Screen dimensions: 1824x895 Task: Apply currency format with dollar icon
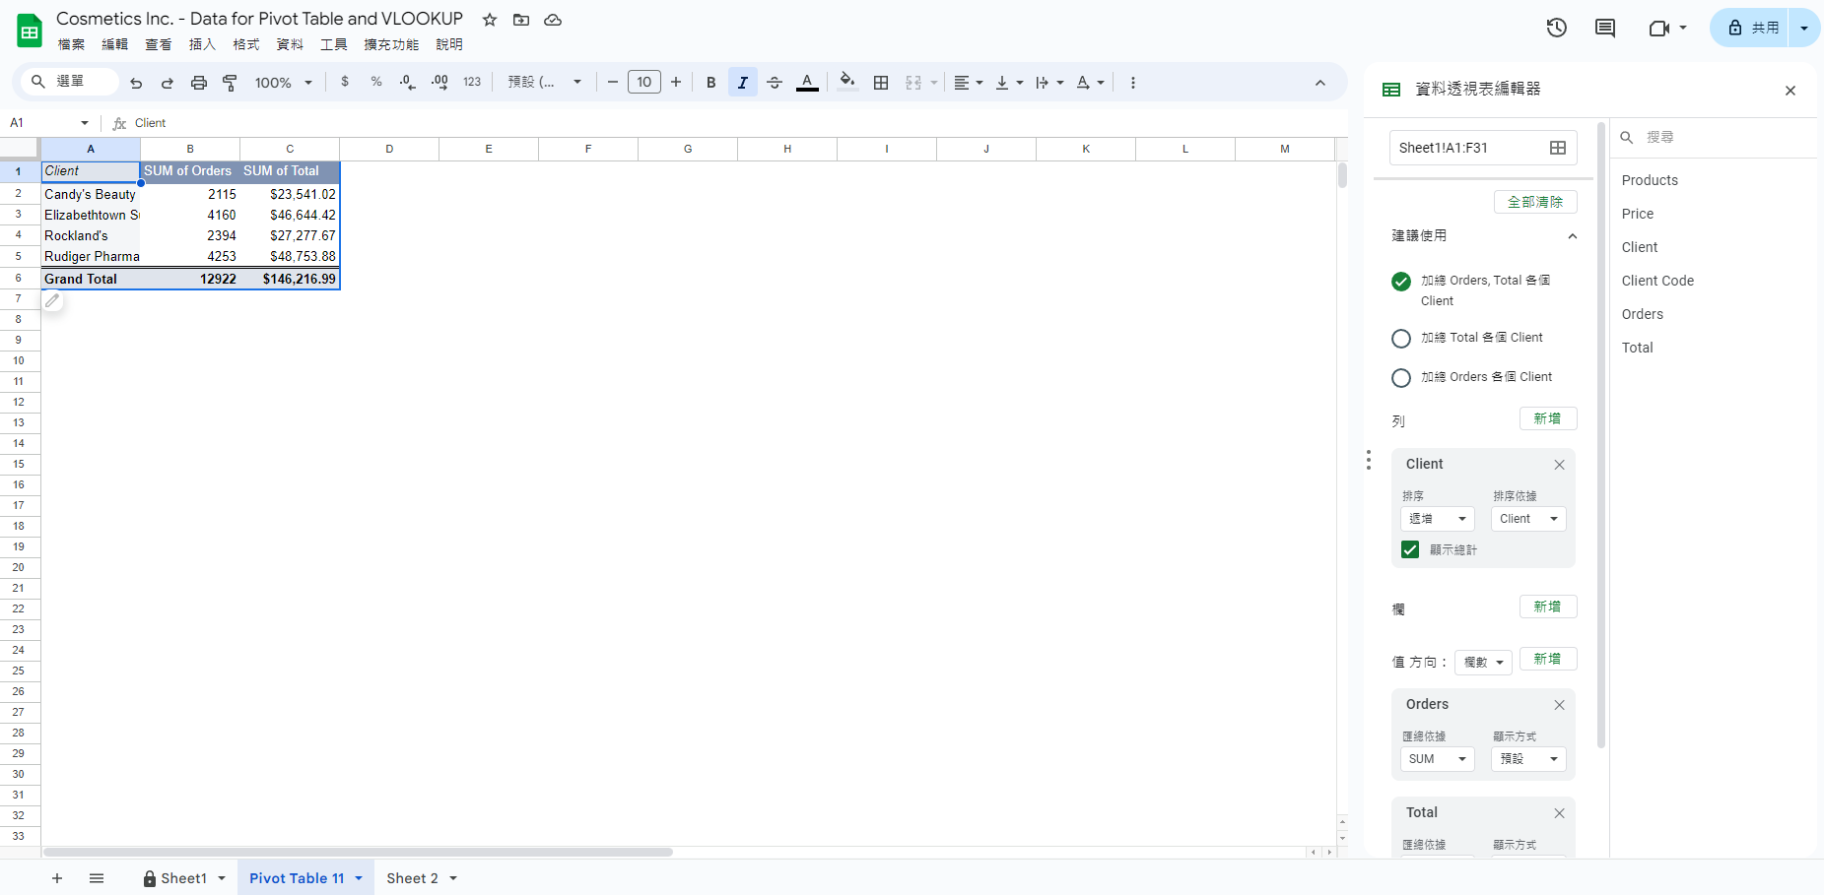click(x=345, y=82)
